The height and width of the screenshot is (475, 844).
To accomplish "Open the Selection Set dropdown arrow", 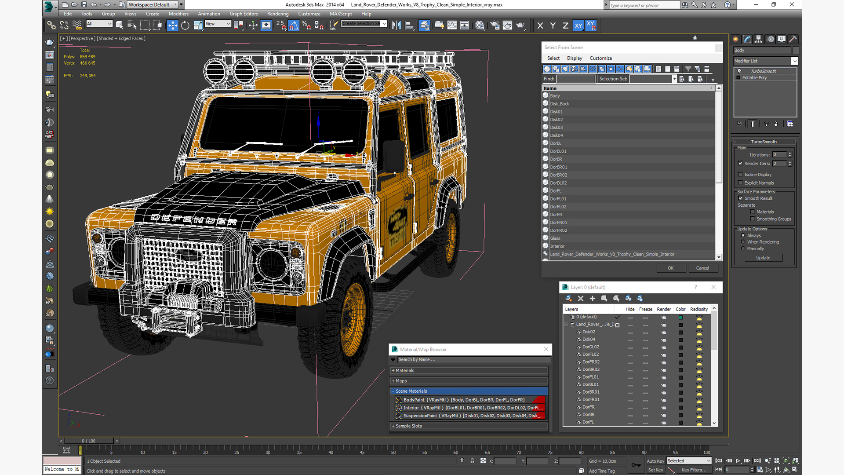I will pos(674,79).
